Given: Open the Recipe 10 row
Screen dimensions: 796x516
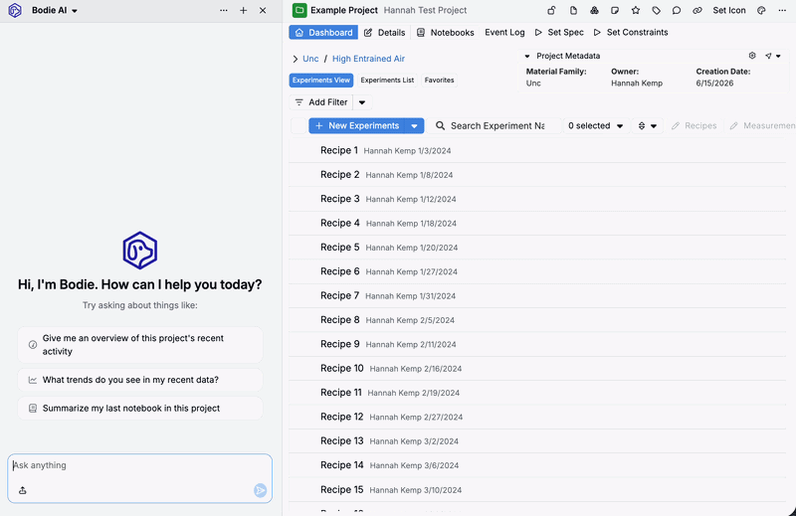Looking at the screenshot, I should (537, 368).
